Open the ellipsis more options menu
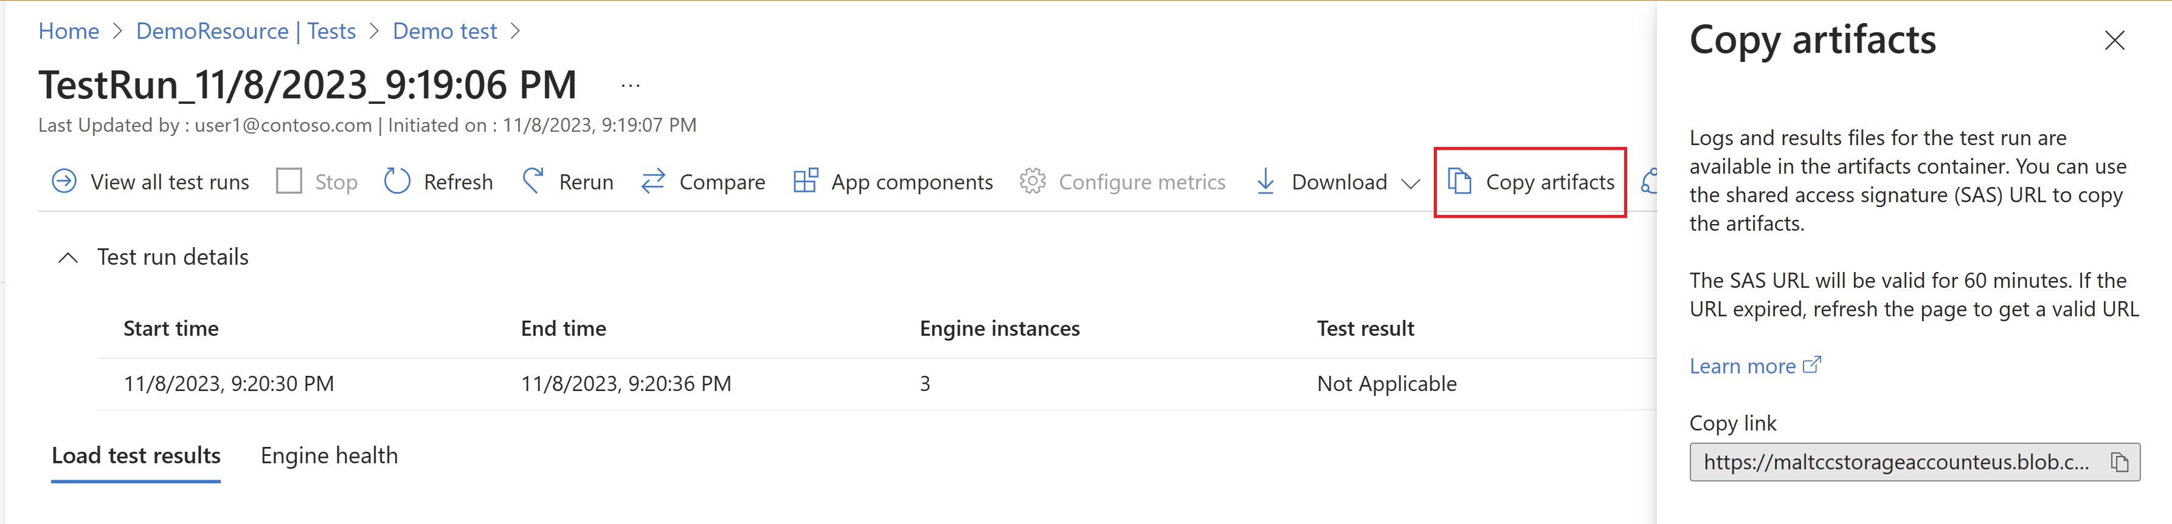This screenshot has width=2172, height=524. [x=630, y=86]
